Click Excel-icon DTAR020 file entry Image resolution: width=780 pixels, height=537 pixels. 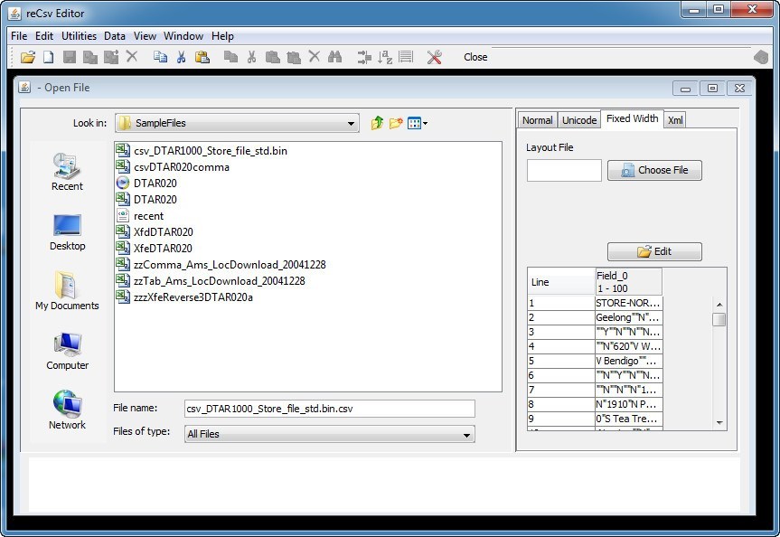[146, 200]
